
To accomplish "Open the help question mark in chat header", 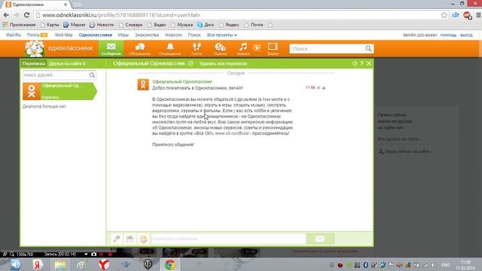I will coord(361,63).
